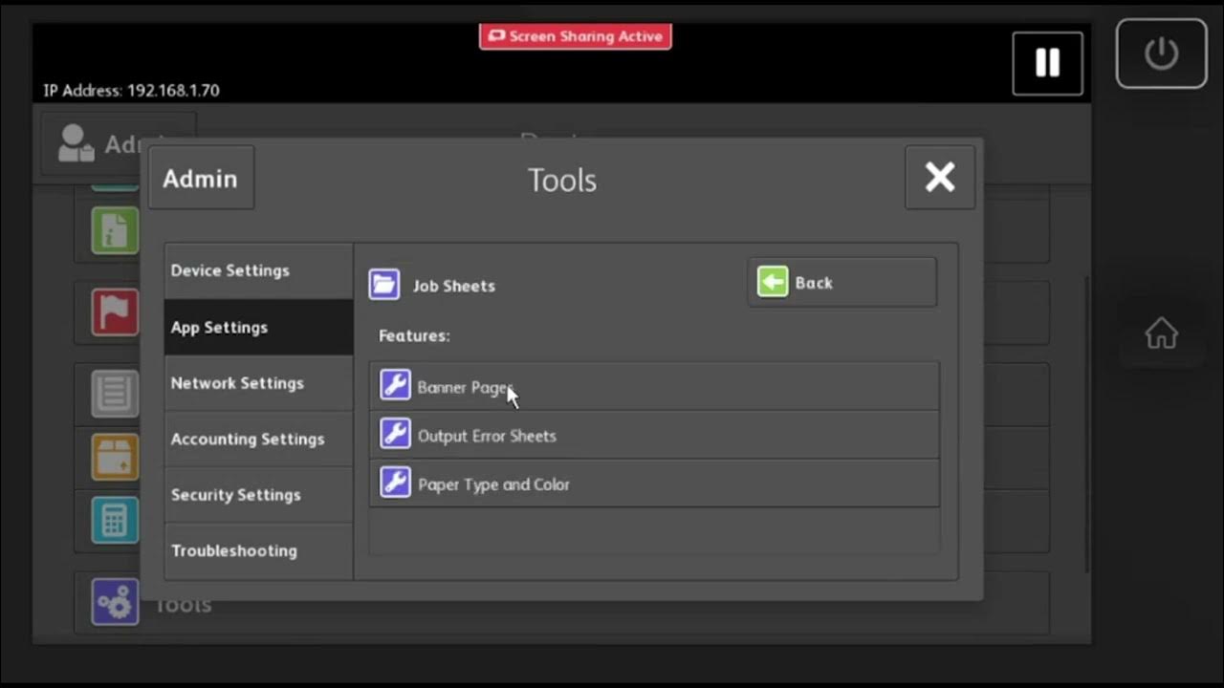Select App Settings tab
This screenshot has width=1224, height=688.
pos(258,327)
